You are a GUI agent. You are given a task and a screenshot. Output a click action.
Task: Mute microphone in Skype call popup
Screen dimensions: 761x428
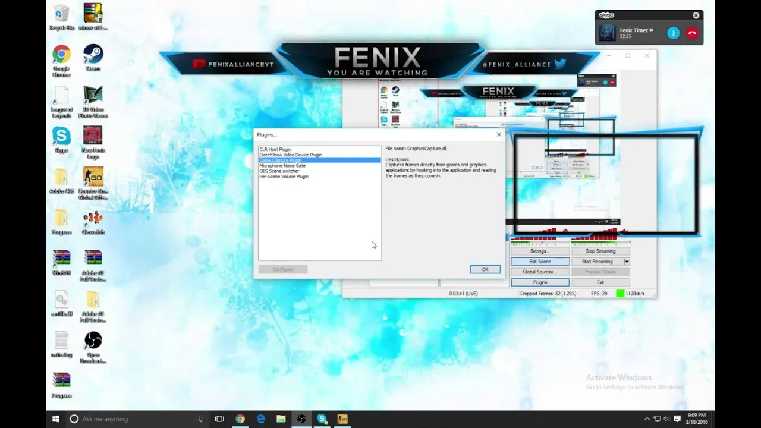coord(673,33)
